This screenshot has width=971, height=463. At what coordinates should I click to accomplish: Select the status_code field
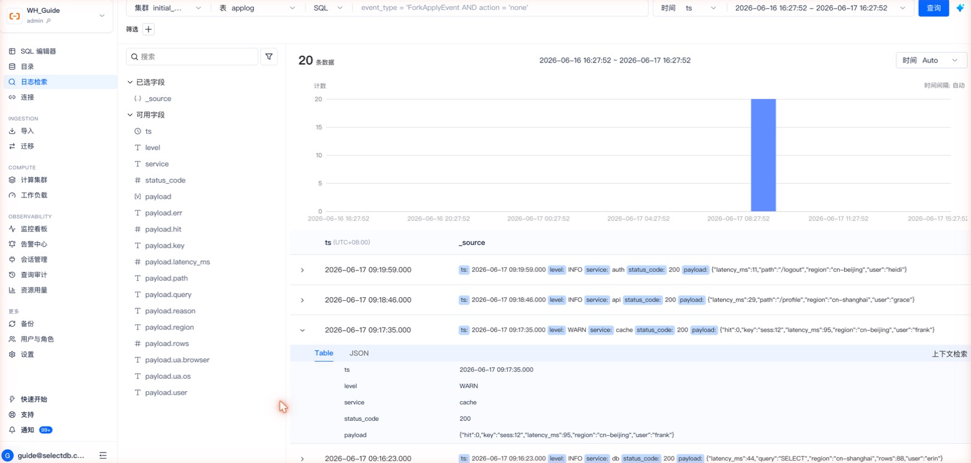point(165,180)
